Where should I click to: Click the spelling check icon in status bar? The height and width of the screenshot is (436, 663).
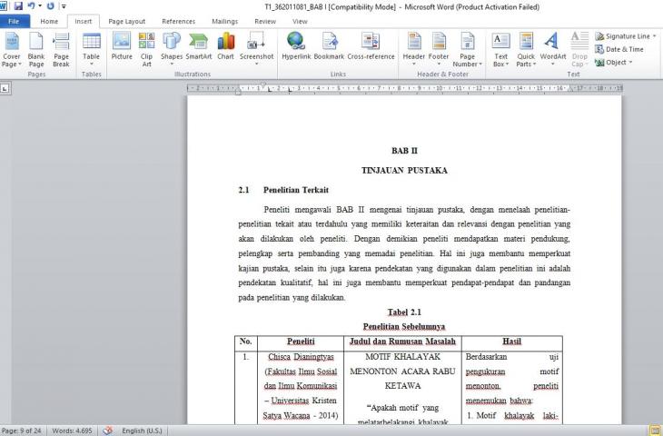tap(107, 431)
